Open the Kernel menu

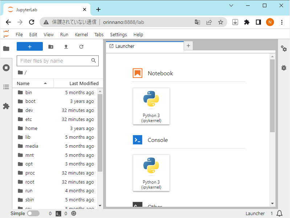pos(81,35)
